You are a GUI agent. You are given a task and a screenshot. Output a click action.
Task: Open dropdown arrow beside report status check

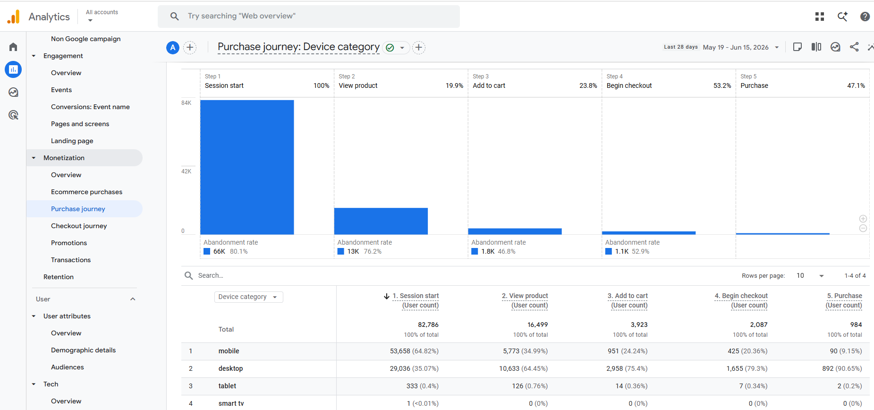tap(402, 48)
